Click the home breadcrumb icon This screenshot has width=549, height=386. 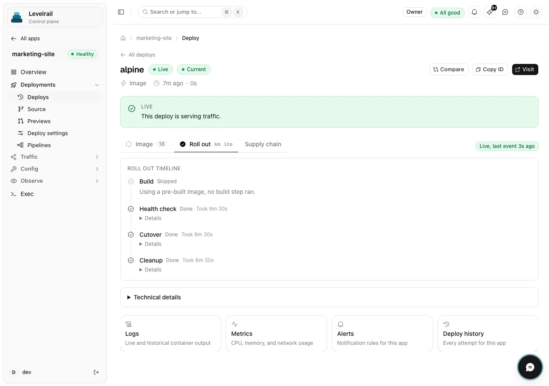pos(123,38)
